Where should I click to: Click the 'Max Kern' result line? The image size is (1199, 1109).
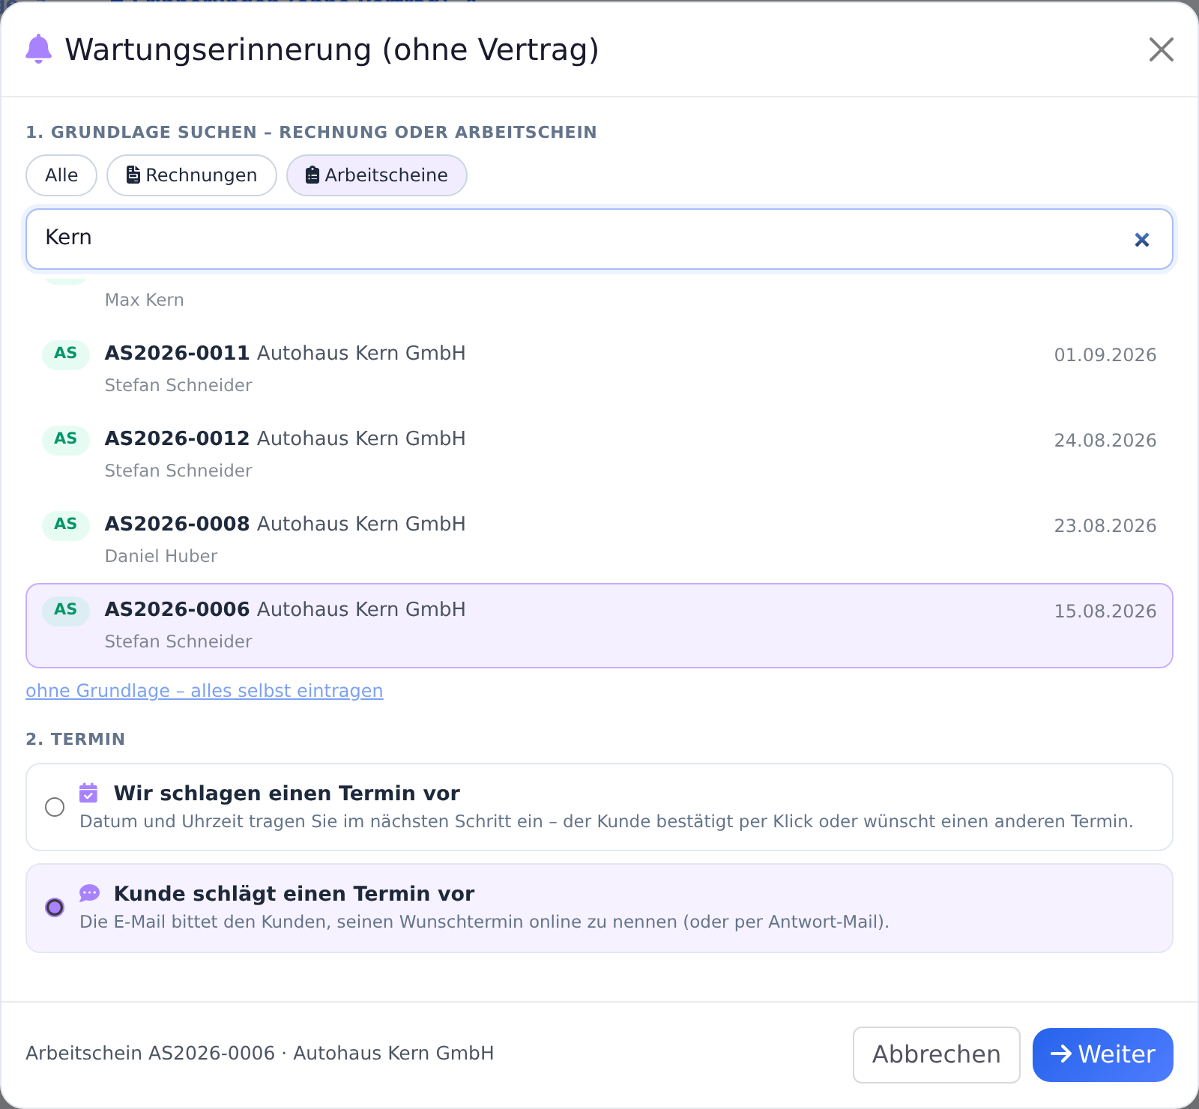pos(145,300)
